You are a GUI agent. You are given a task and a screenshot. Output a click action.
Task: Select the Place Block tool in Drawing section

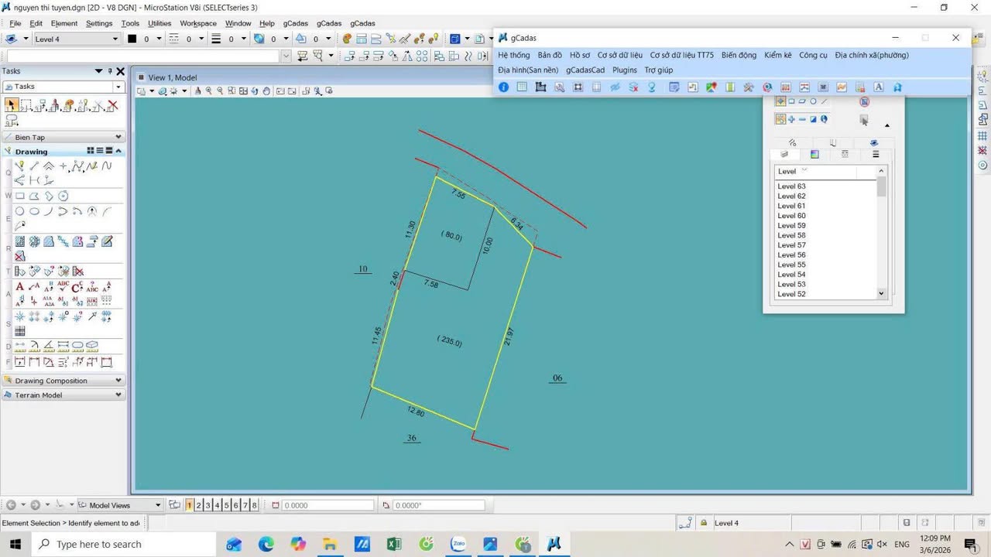(20, 196)
